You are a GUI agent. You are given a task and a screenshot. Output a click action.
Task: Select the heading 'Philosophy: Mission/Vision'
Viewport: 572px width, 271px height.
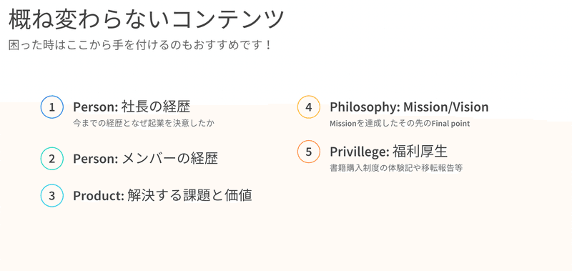click(409, 107)
